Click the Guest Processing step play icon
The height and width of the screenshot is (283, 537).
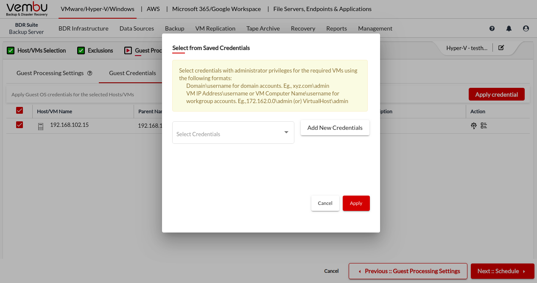pyautogui.click(x=128, y=50)
